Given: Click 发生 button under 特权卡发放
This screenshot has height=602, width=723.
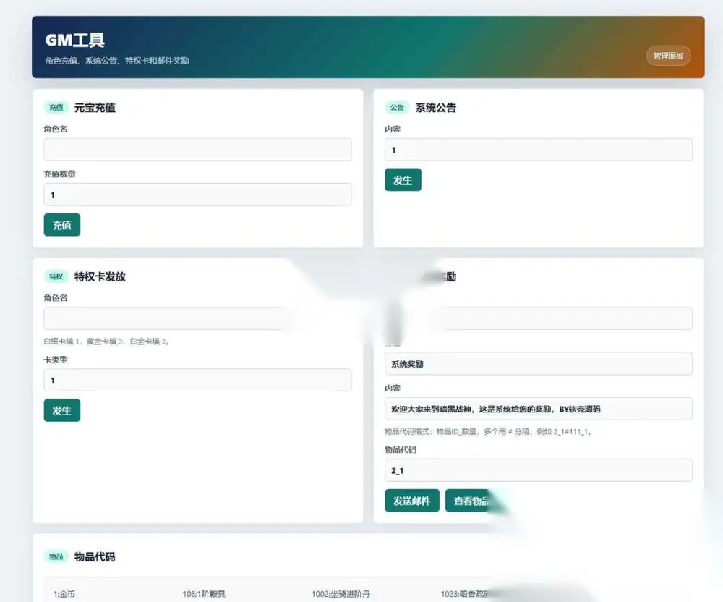Looking at the screenshot, I should (x=61, y=410).
